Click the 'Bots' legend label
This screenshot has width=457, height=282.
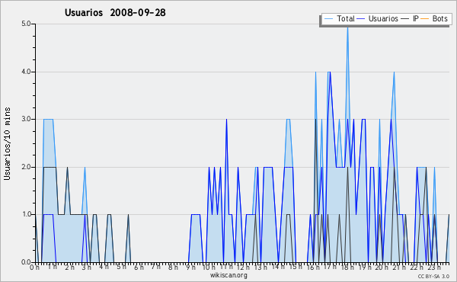[x=439, y=18]
